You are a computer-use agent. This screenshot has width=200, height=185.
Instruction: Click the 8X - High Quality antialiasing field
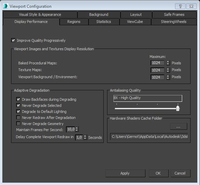(x=148, y=98)
